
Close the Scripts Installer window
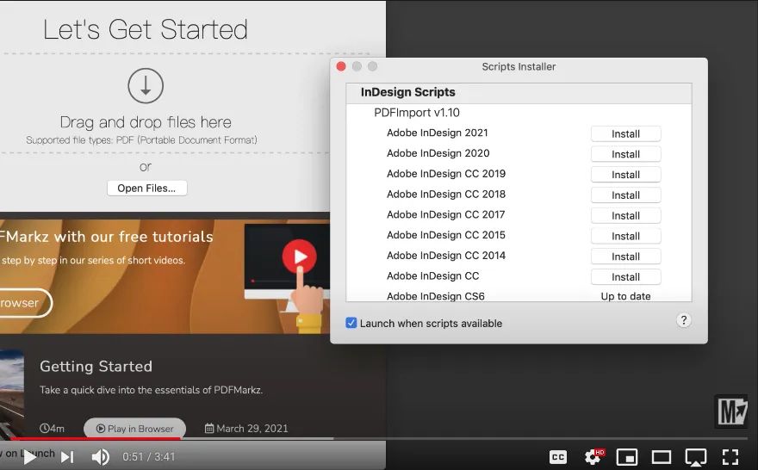(341, 66)
